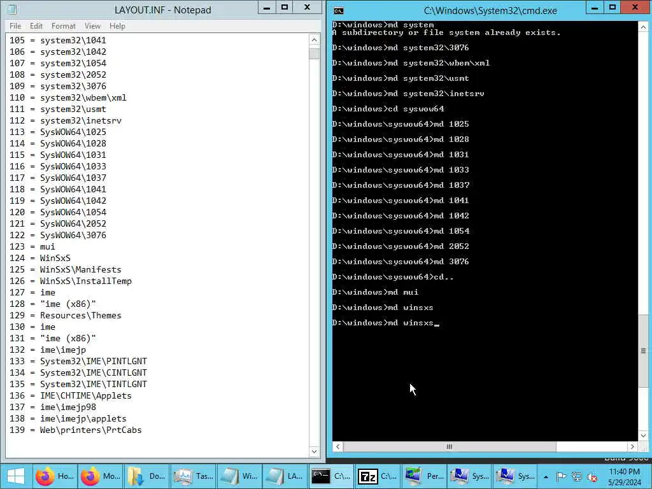Switch to 'Wi...' Notepad taskbar item
The height and width of the screenshot is (489, 652).
click(239, 476)
